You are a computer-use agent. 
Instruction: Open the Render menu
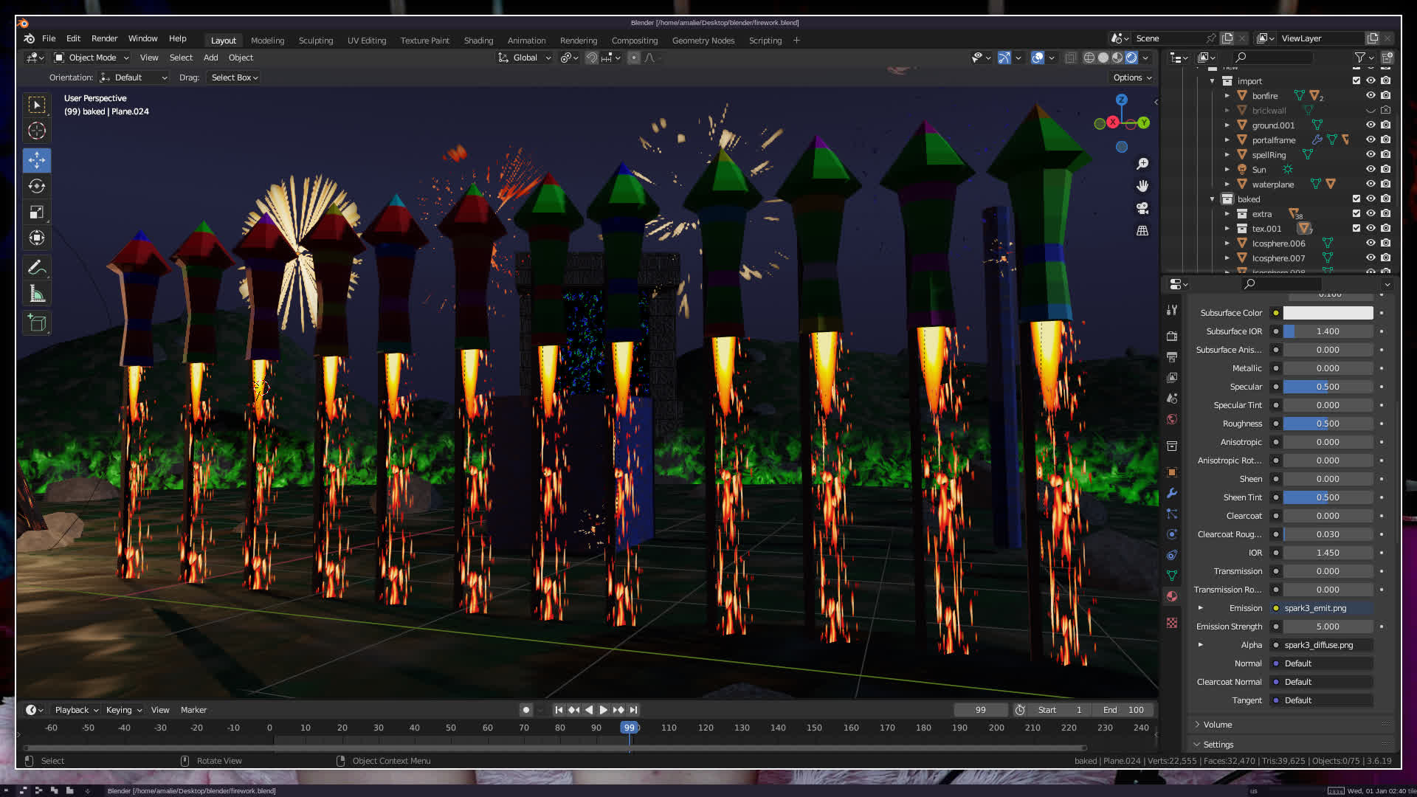pos(104,38)
